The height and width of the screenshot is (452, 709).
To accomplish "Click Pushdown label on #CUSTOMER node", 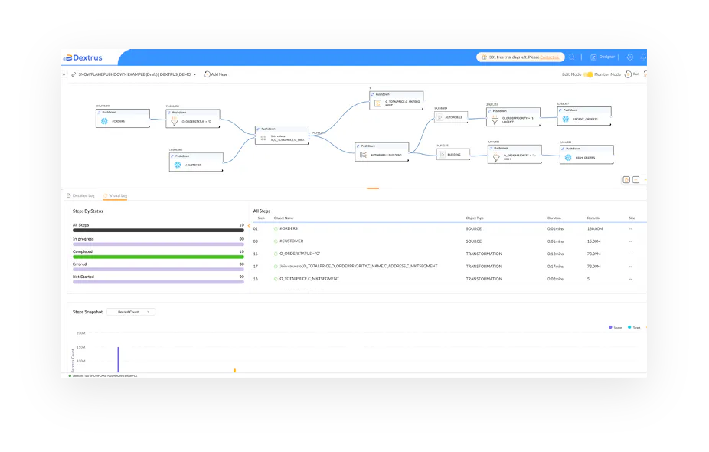I will coord(182,156).
